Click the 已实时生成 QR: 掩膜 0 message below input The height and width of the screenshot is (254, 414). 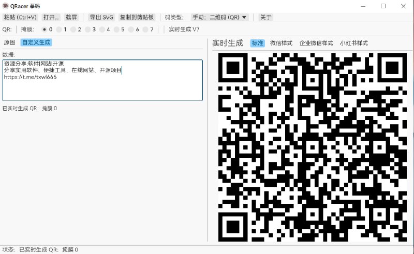[29, 108]
